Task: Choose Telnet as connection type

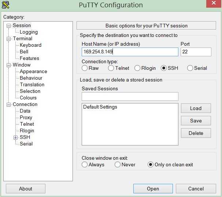Action: point(111,68)
